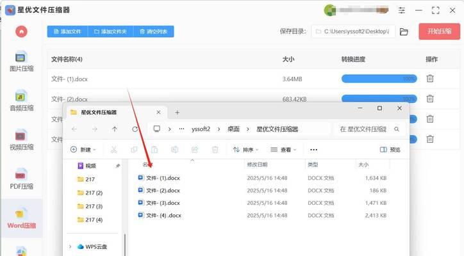
Task: Open 图片压缩 in the sidebar
Action: point(21,61)
